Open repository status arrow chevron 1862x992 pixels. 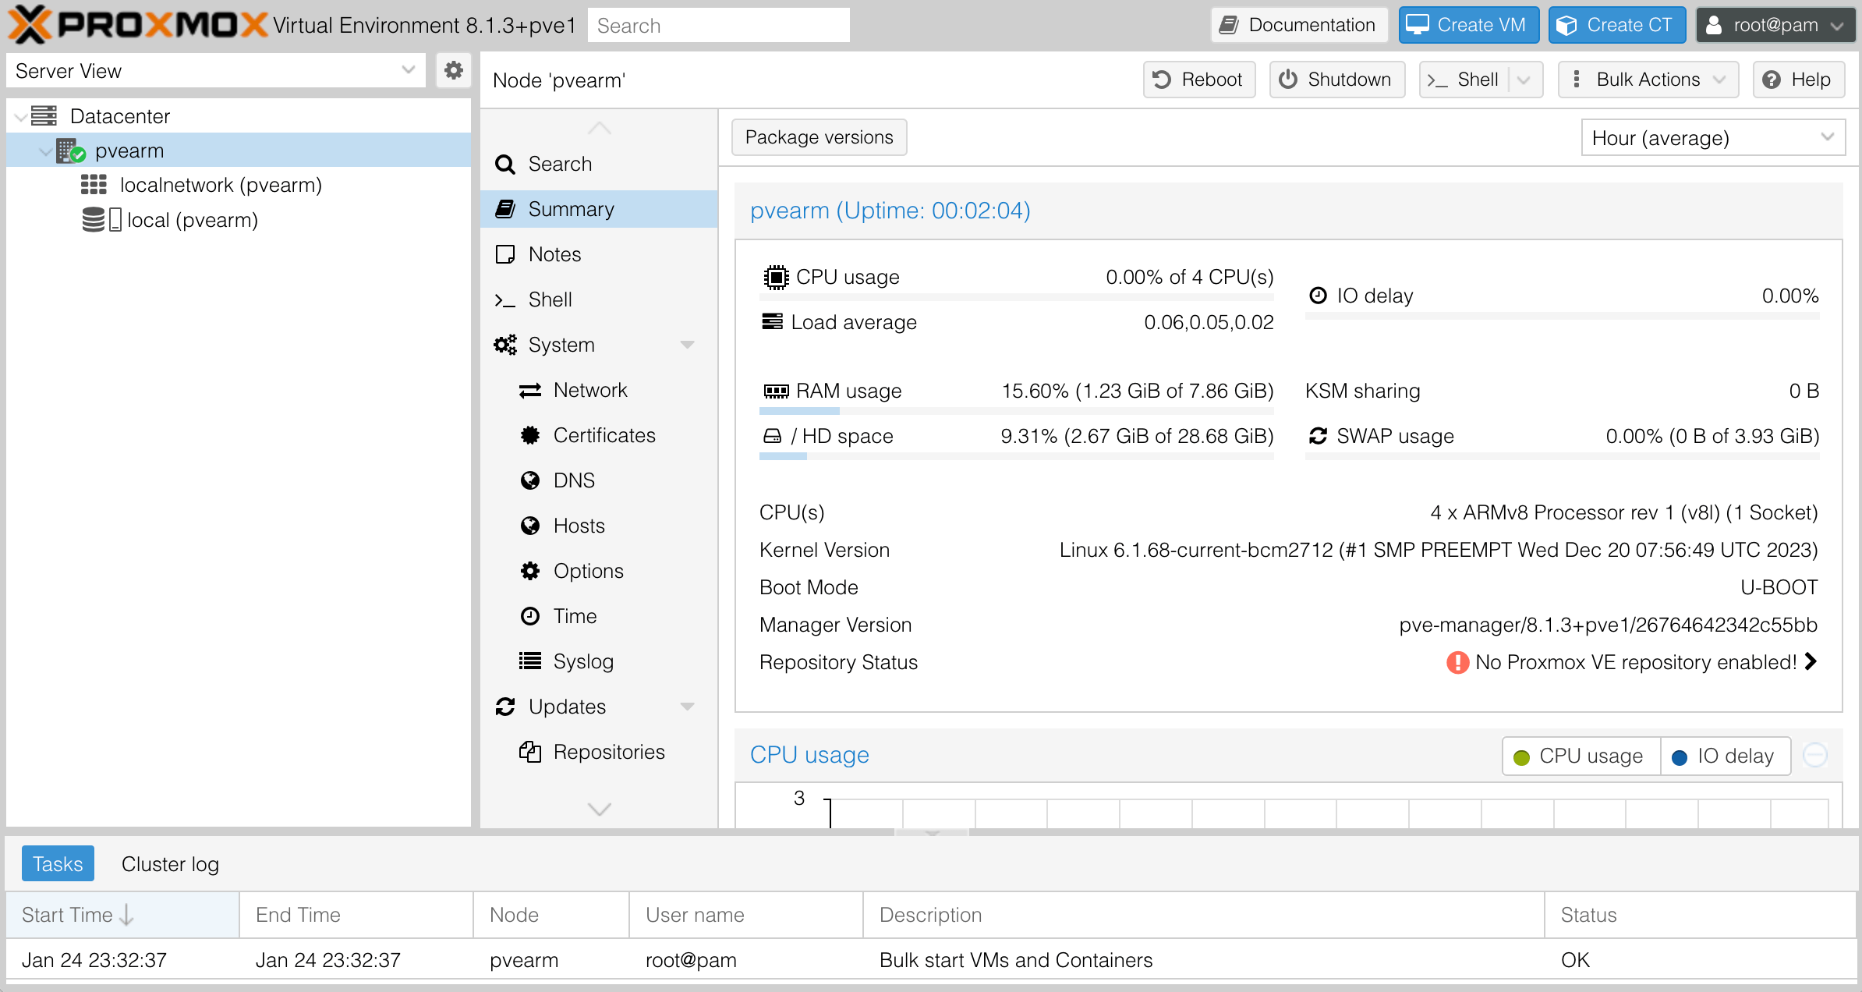coord(1811,661)
